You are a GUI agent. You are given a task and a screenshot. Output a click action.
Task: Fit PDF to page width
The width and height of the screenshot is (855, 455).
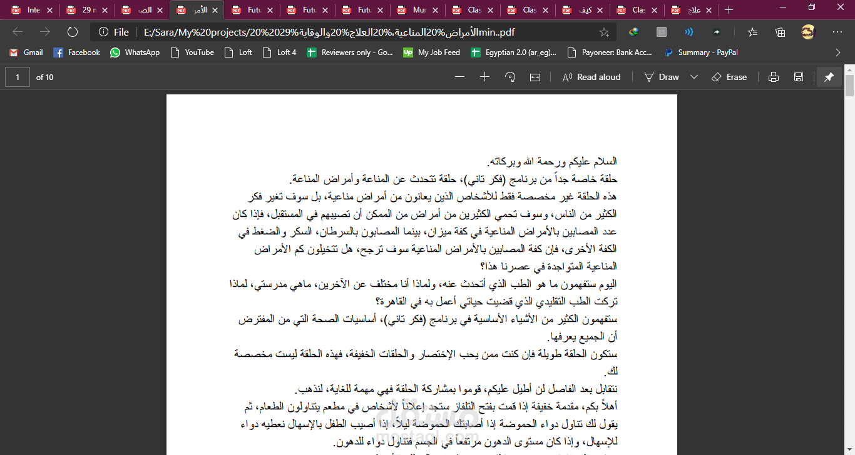click(x=535, y=77)
